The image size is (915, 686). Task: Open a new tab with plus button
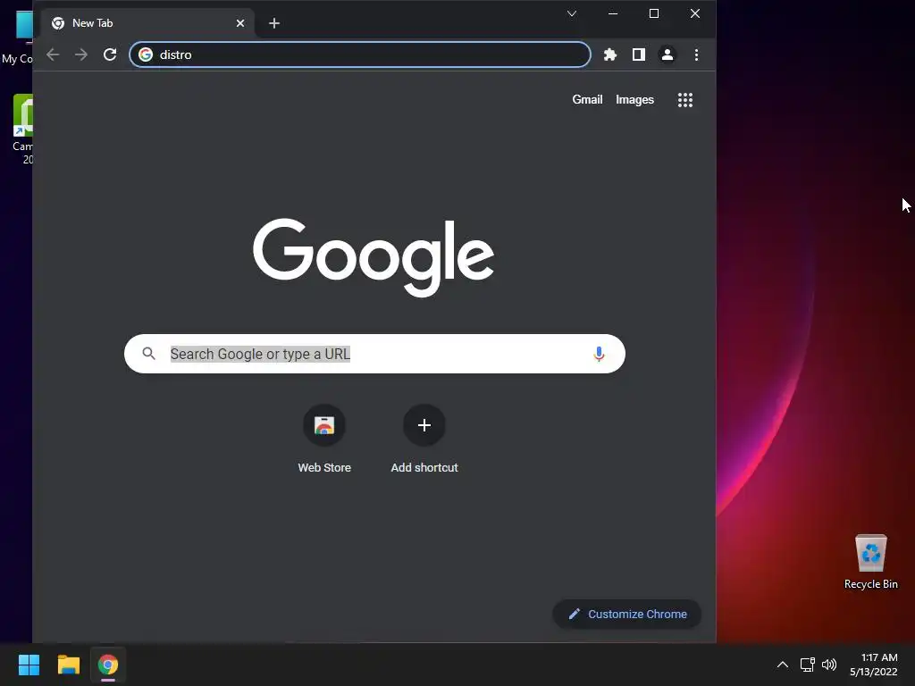point(274,23)
